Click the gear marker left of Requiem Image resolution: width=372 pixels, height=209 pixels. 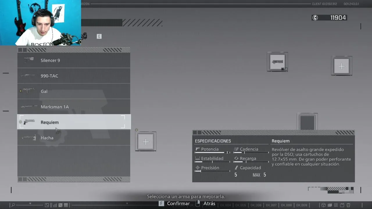pyautogui.click(x=20, y=122)
